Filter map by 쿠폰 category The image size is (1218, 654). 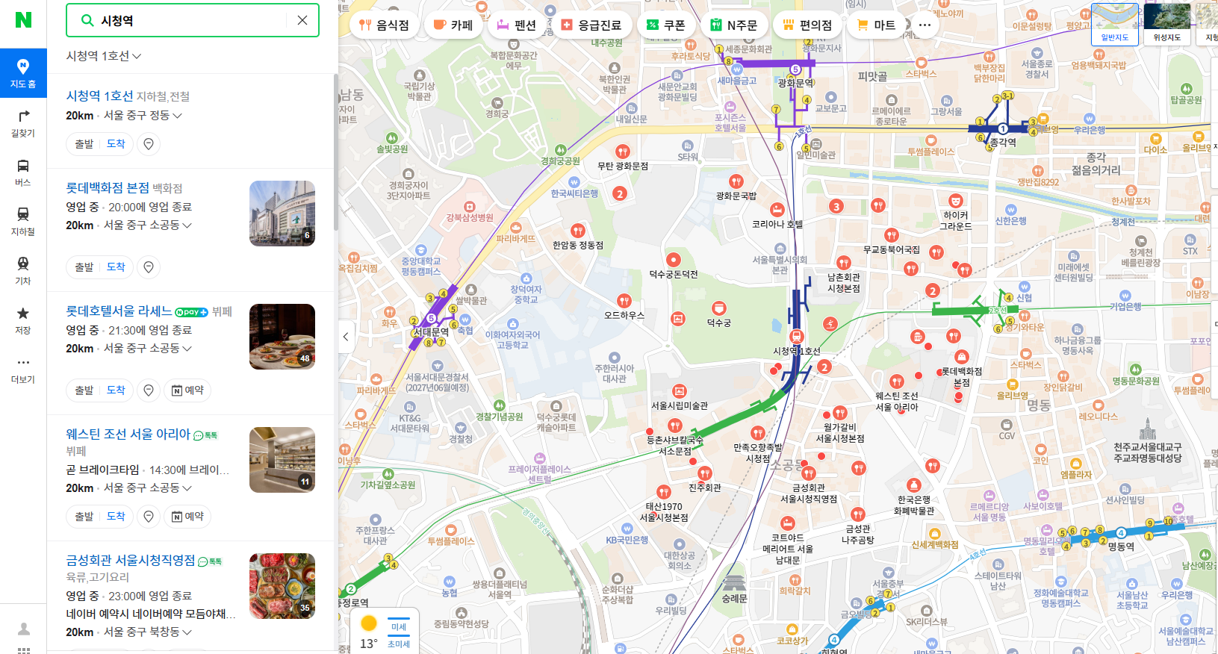[x=666, y=25]
